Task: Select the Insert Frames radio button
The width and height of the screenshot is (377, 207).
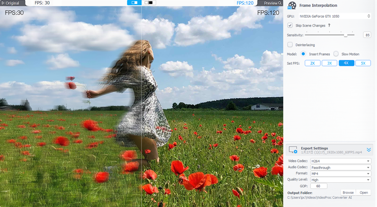Action: point(303,54)
